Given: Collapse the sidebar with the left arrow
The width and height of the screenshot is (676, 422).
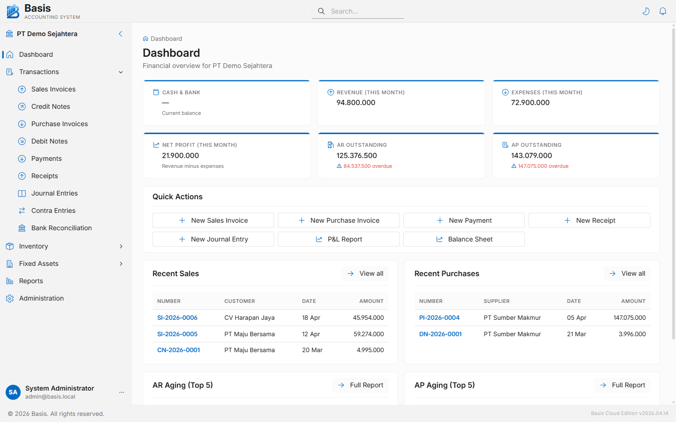Looking at the screenshot, I should (x=120, y=34).
